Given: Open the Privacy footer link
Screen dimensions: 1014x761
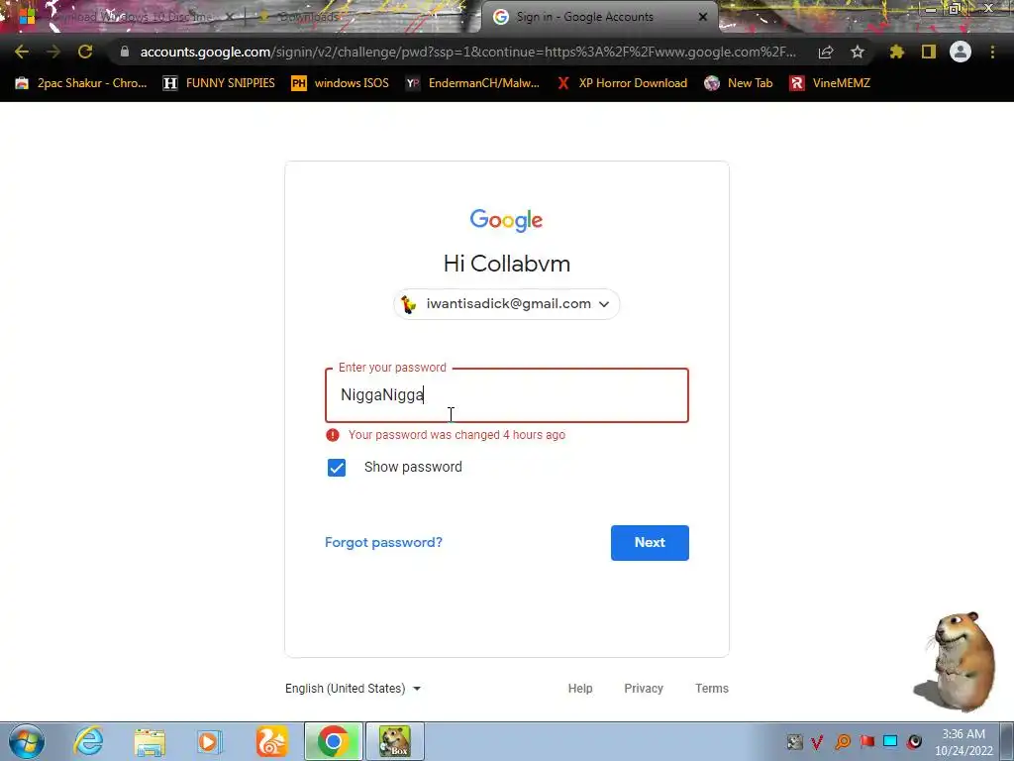Looking at the screenshot, I should (x=644, y=689).
